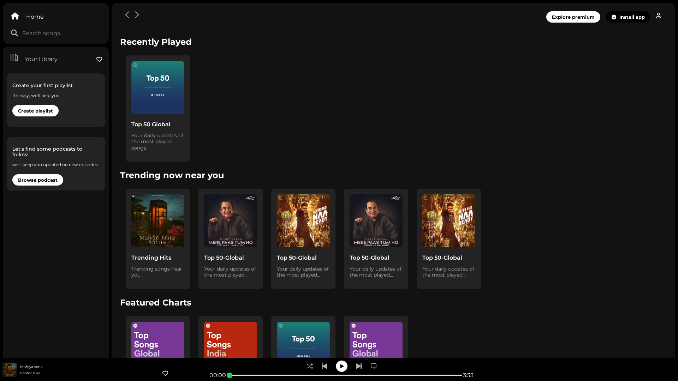Viewport: 678px width, 381px height.
Task: Seek along the song progress bar
Action: pos(346,375)
